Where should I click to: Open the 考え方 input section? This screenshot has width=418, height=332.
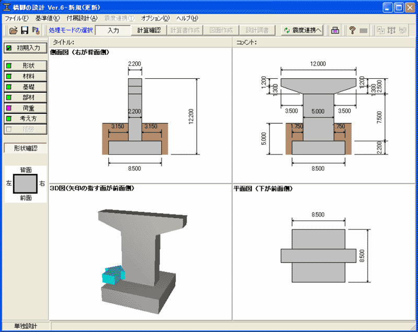coord(26,118)
